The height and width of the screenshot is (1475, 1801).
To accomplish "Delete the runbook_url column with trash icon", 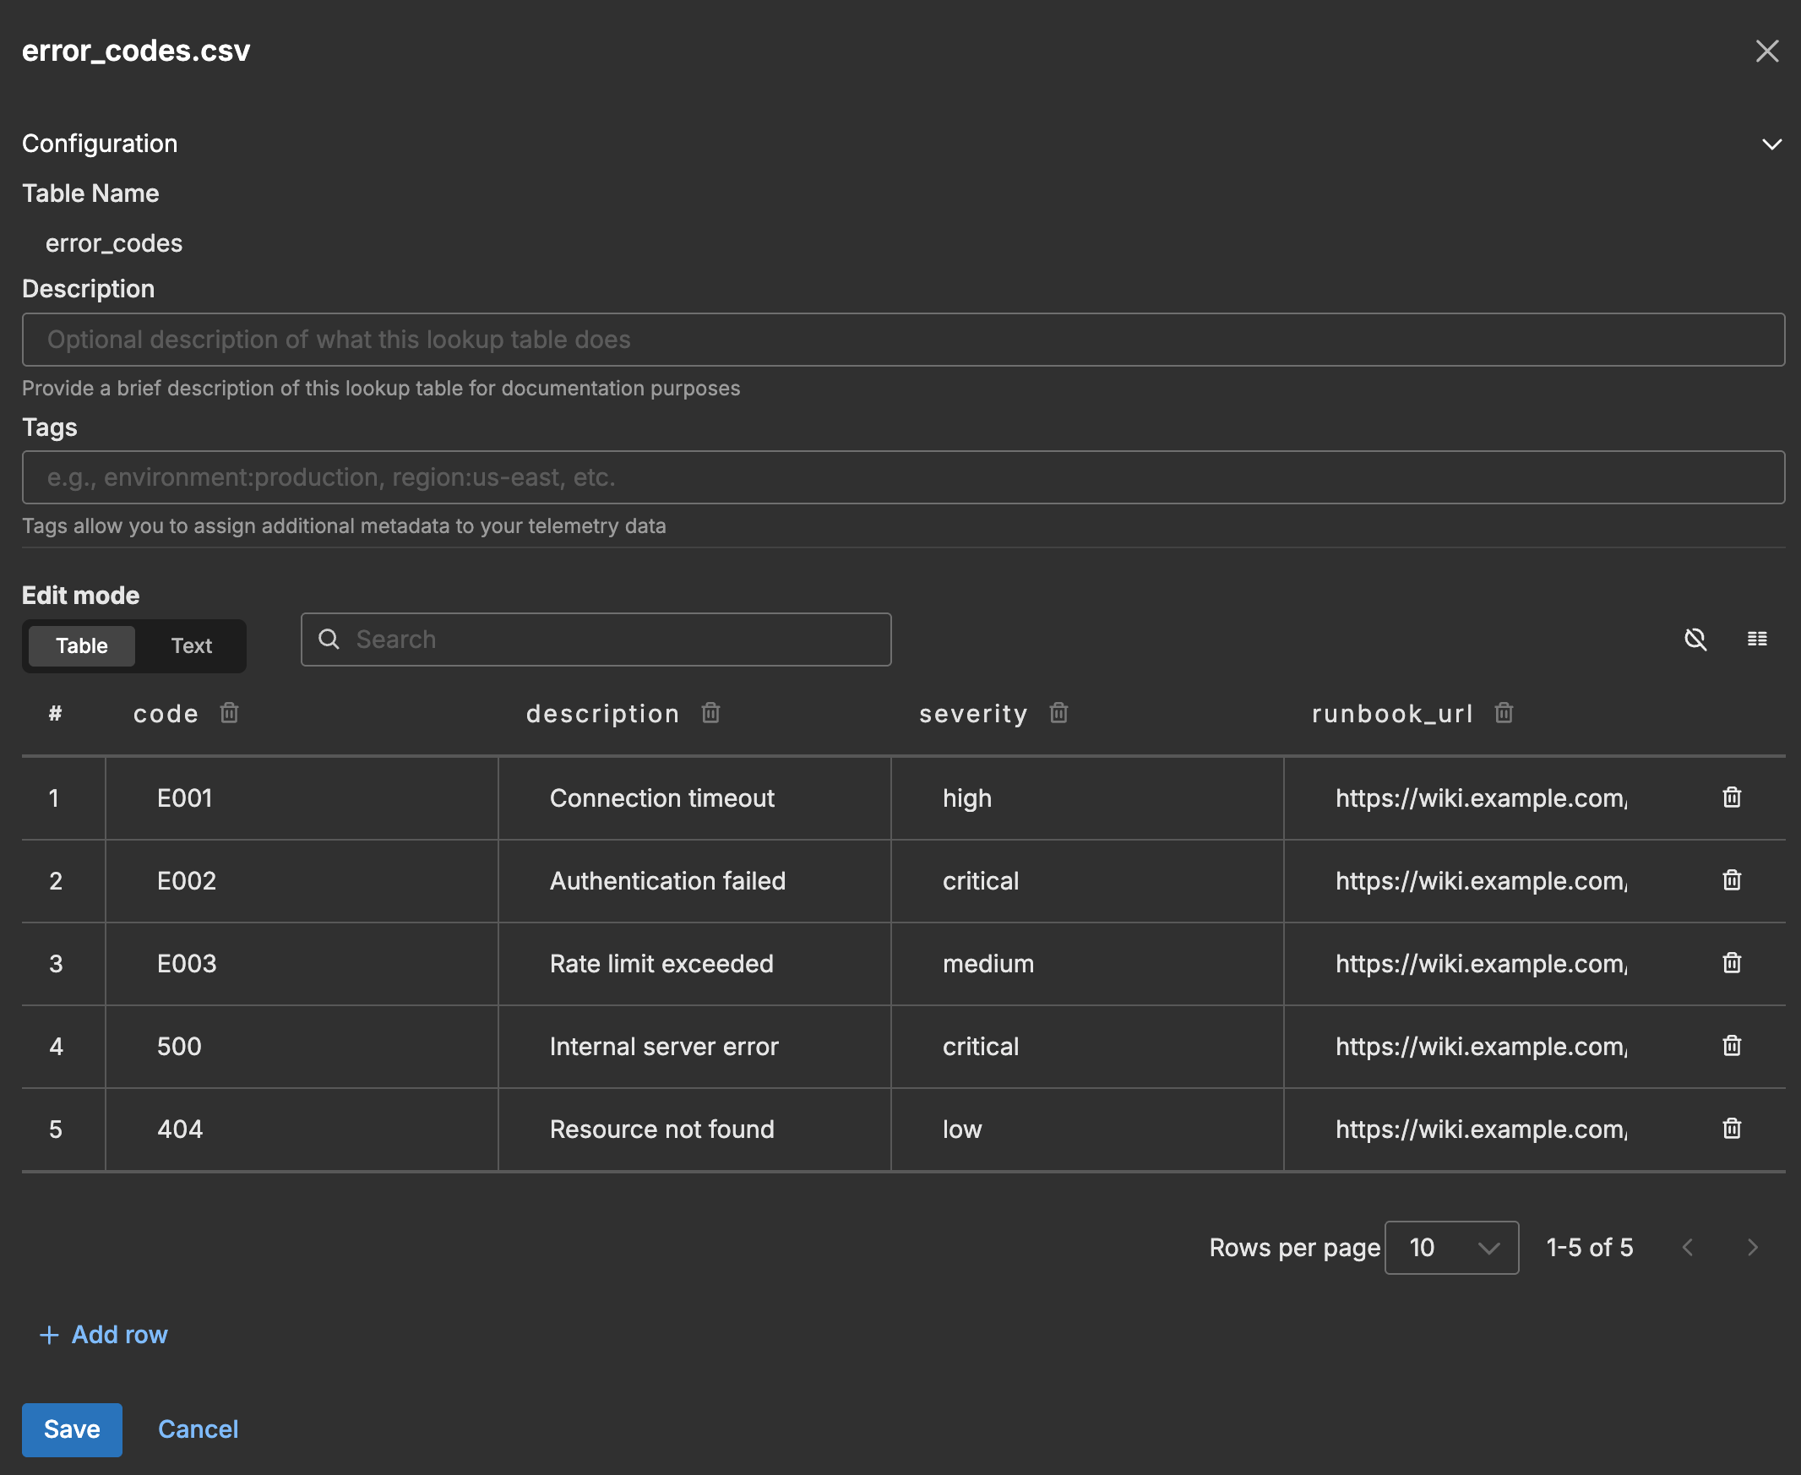I will click(1504, 713).
